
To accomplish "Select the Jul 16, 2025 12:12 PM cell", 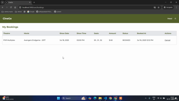I will [145, 40].
